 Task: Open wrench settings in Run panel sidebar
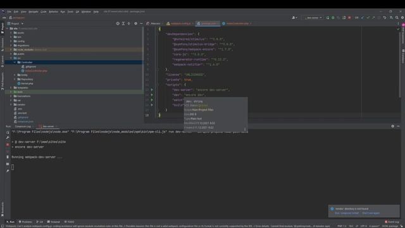8,138
